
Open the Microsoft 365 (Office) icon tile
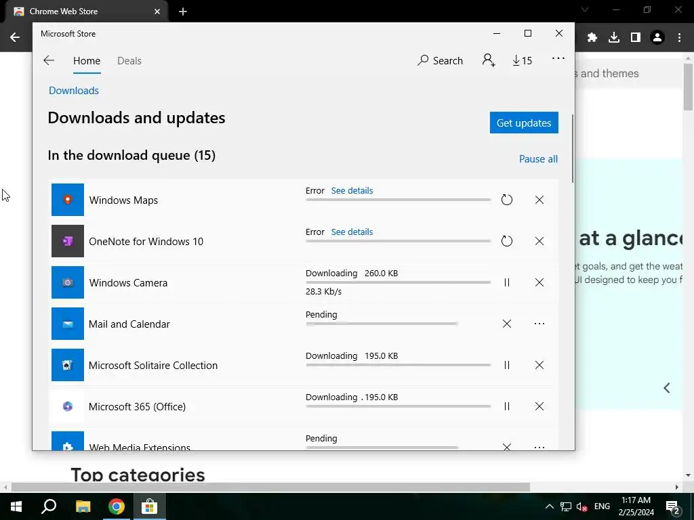pyautogui.click(x=68, y=406)
